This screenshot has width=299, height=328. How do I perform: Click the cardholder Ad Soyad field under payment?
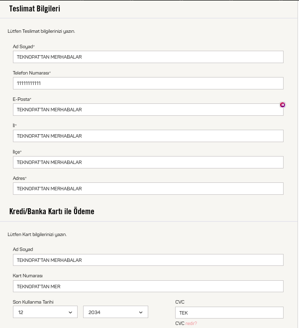(148, 260)
